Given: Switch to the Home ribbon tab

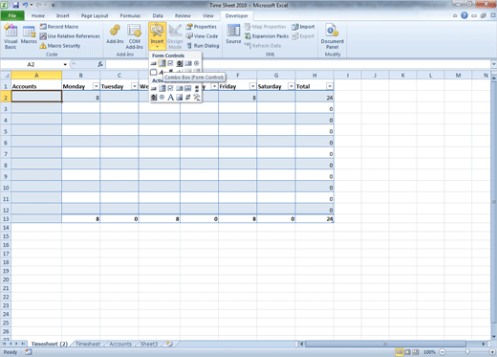Looking at the screenshot, I should pos(38,15).
